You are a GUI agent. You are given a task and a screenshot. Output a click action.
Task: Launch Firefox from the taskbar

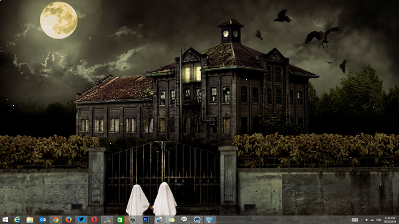pos(68,220)
